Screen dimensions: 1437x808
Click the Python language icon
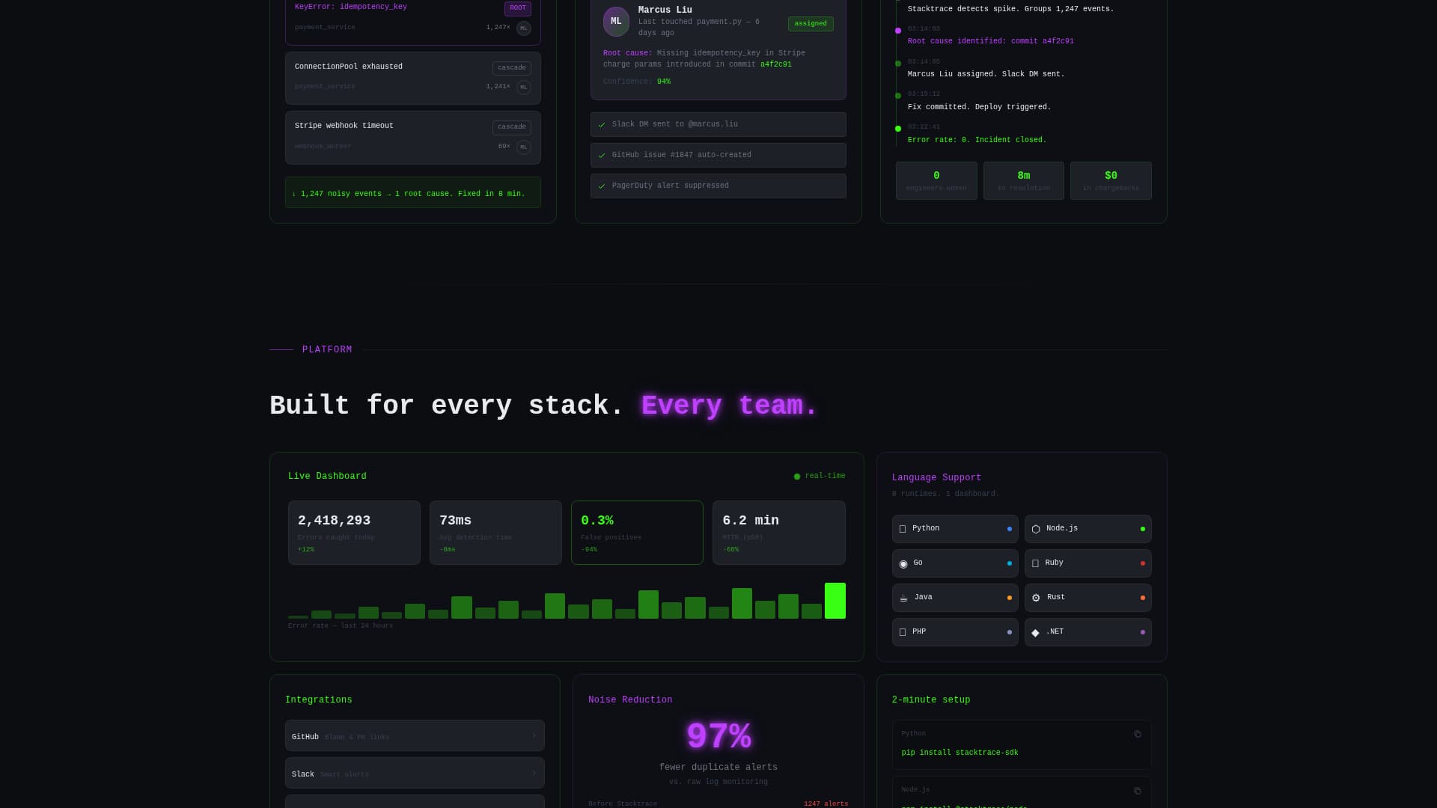(x=903, y=529)
